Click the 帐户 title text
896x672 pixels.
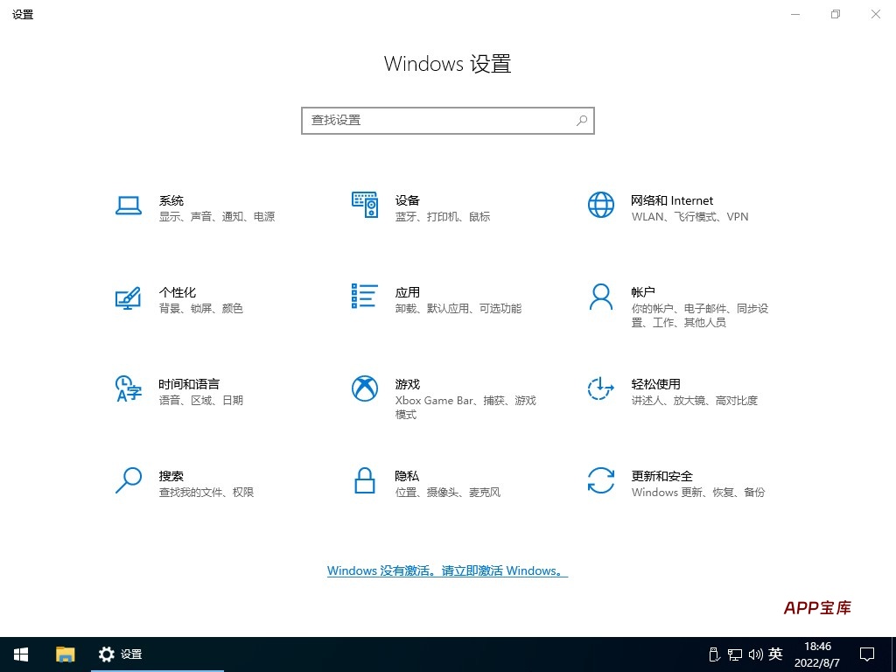643,292
